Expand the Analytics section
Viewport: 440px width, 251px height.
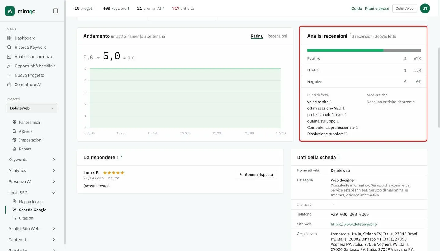click(x=32, y=171)
